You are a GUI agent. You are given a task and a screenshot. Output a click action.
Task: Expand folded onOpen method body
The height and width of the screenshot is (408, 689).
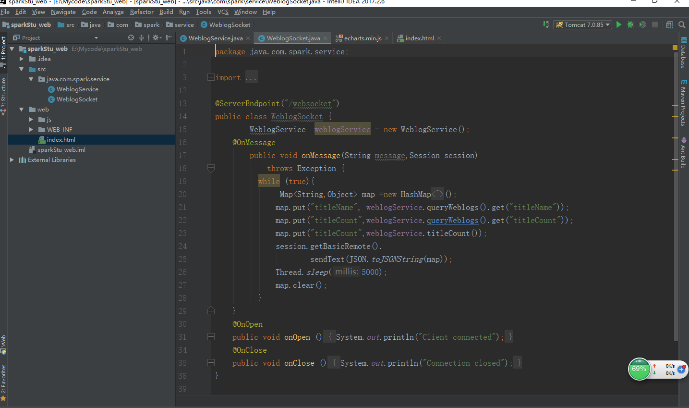(211, 337)
